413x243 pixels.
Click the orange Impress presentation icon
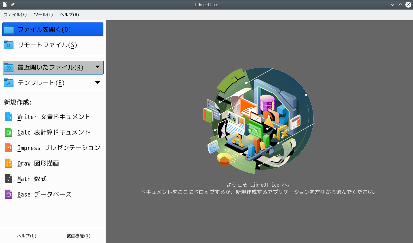9,148
